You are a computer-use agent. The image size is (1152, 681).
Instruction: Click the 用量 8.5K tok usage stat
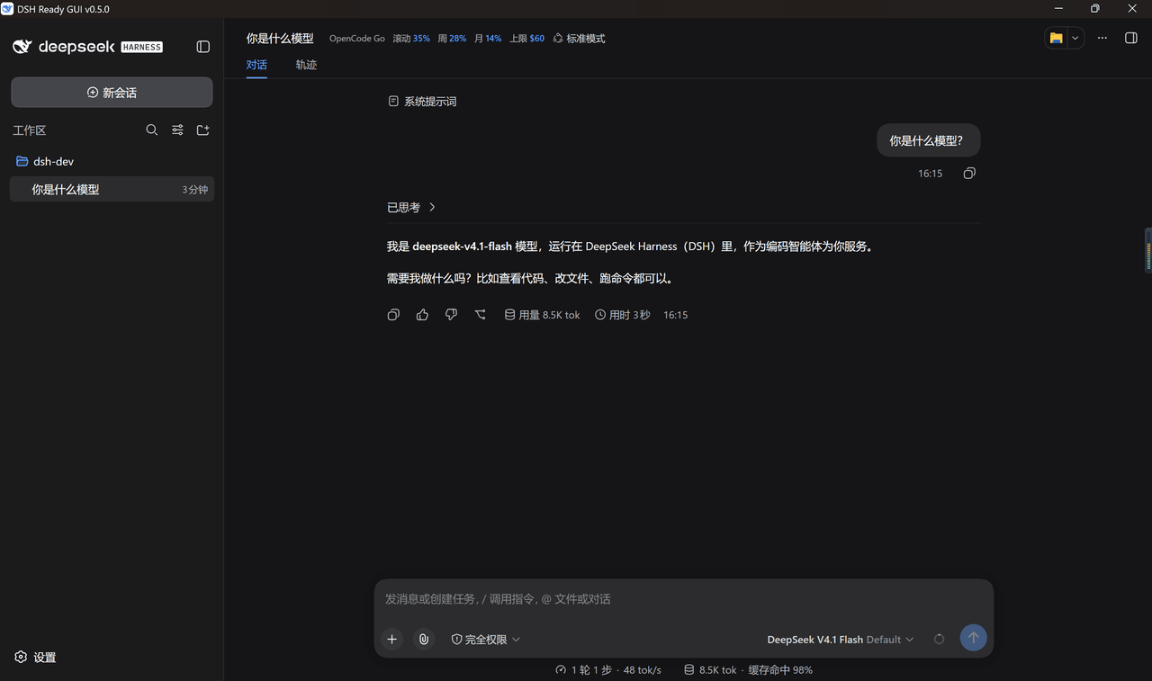click(x=542, y=315)
